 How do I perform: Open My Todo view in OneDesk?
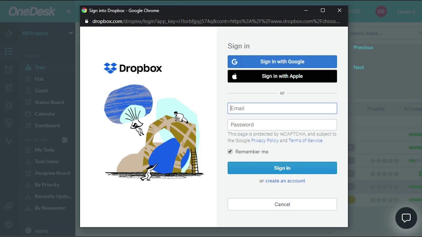[45, 150]
